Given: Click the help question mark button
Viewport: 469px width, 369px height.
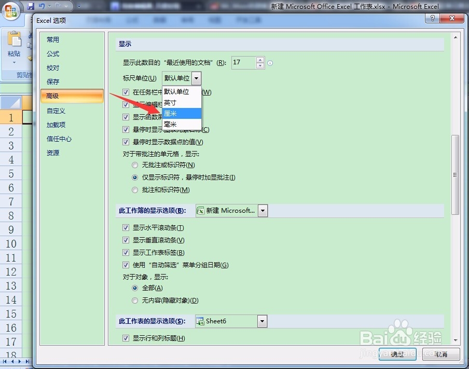Looking at the screenshot, I should pos(432,19).
